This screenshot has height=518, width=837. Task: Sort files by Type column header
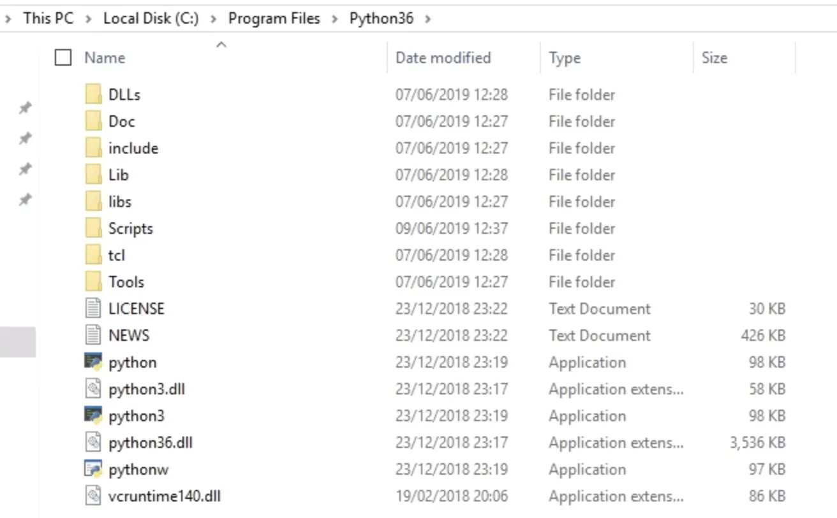(x=565, y=58)
